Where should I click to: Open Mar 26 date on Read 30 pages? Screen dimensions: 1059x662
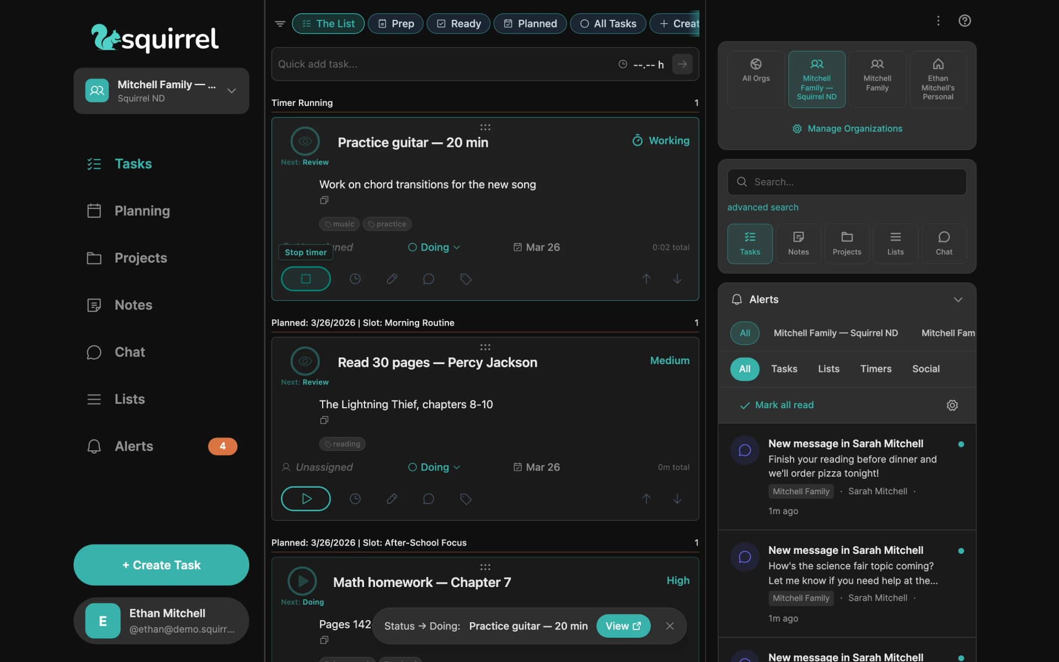coord(537,467)
